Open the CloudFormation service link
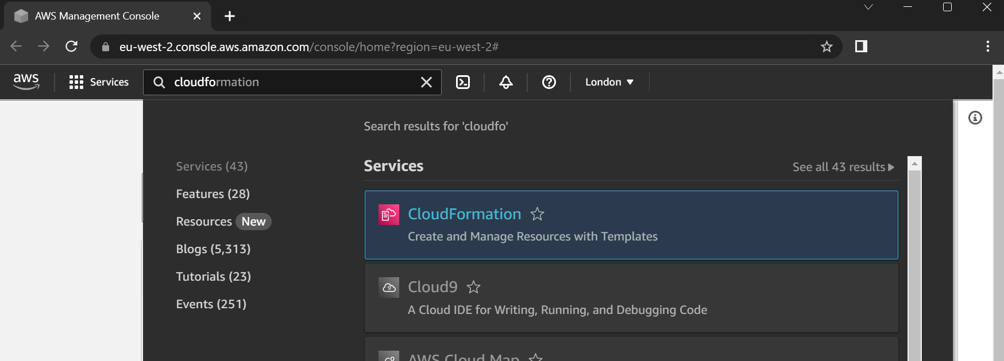Viewport: 1004px width, 361px height. click(464, 214)
